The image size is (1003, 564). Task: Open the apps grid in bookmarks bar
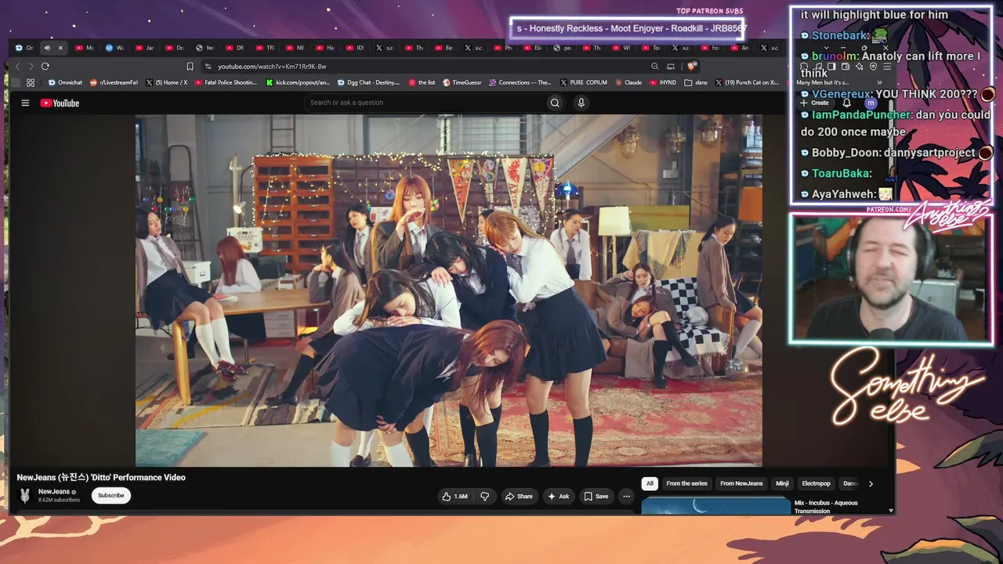[x=31, y=82]
